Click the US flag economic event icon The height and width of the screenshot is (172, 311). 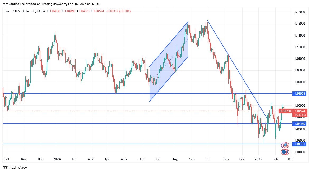(x=286, y=145)
